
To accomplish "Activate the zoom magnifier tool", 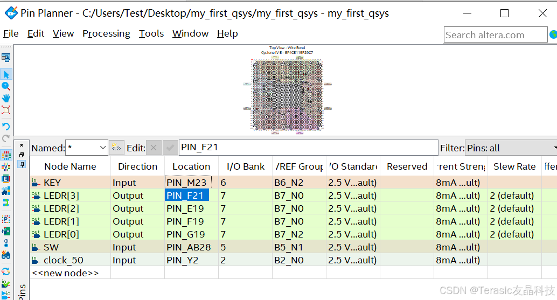I will (6, 86).
